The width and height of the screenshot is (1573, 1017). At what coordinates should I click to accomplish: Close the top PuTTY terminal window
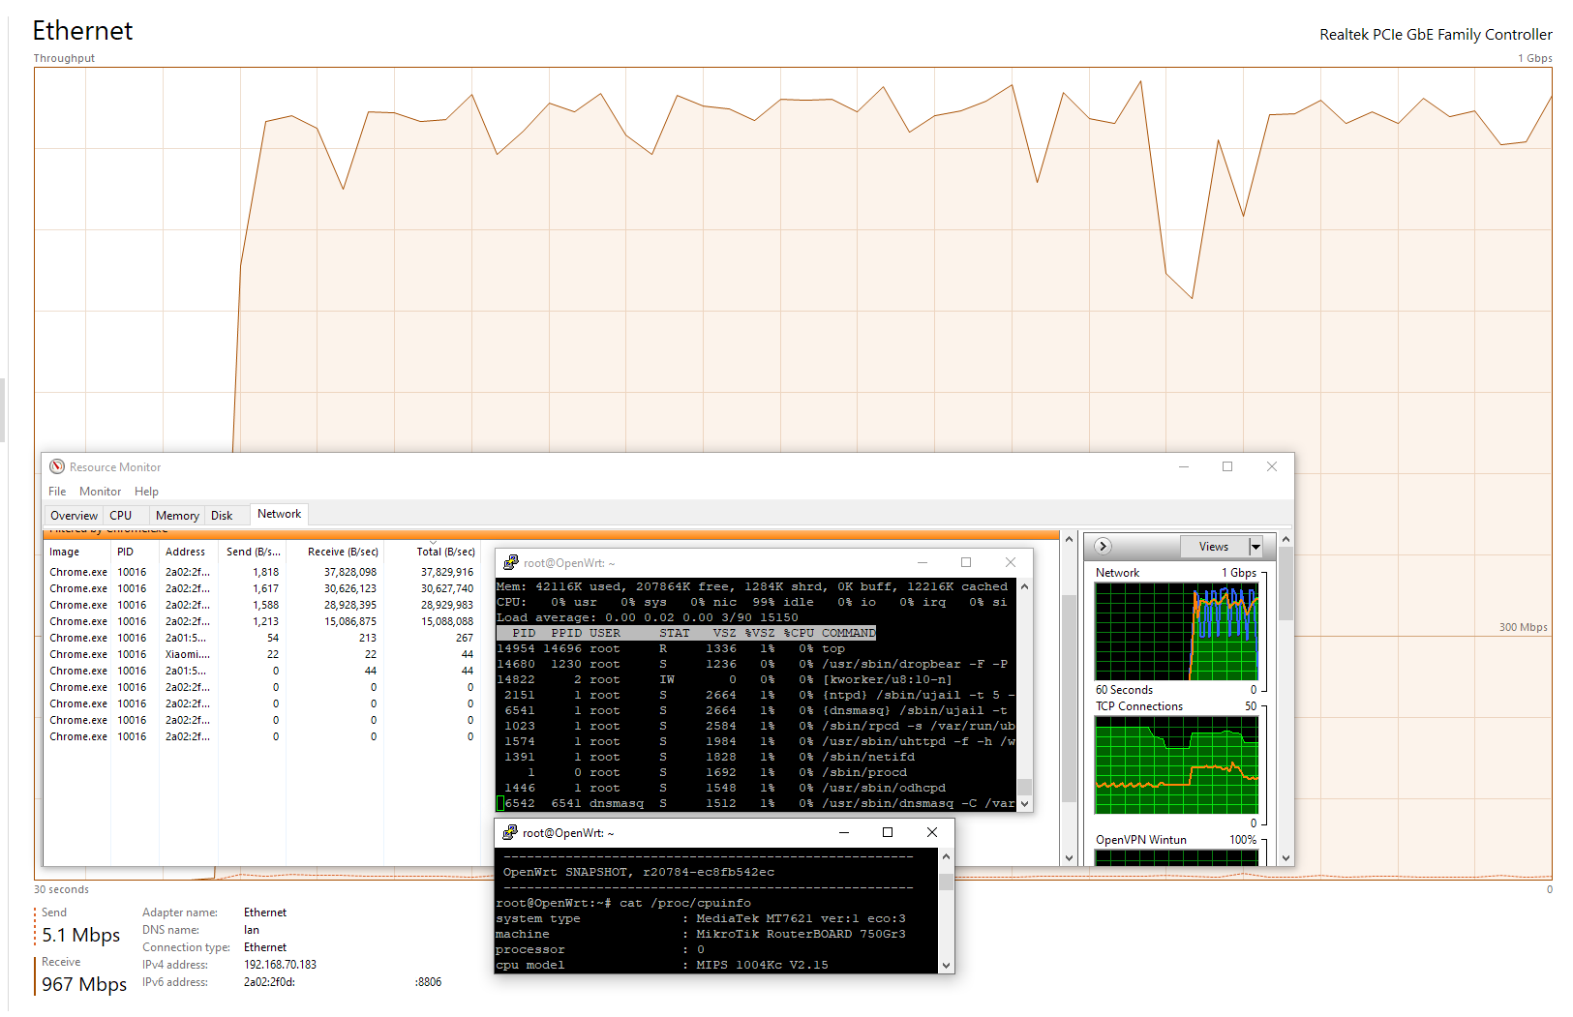point(1011,562)
